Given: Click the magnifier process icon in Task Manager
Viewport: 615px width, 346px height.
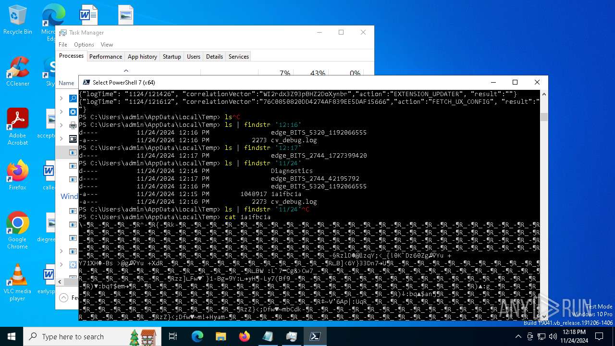Looking at the screenshot, I should pyautogui.click(x=73, y=98).
